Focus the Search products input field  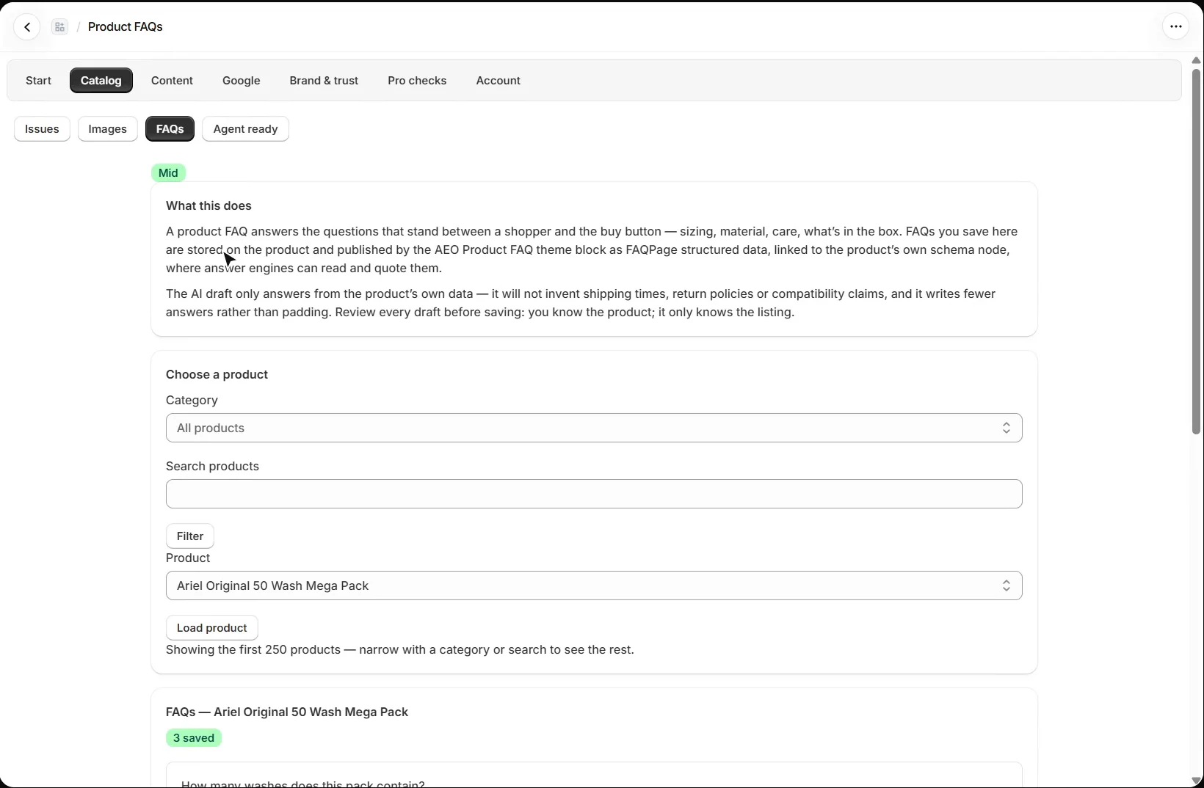[594, 494]
